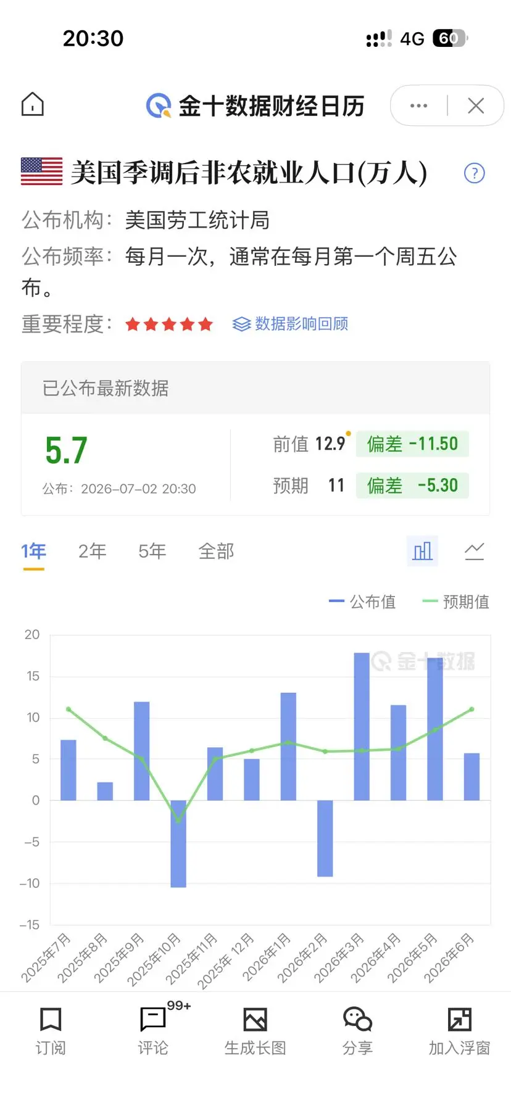Tap the question mark help icon
This screenshot has height=1108, width=511.
click(475, 173)
